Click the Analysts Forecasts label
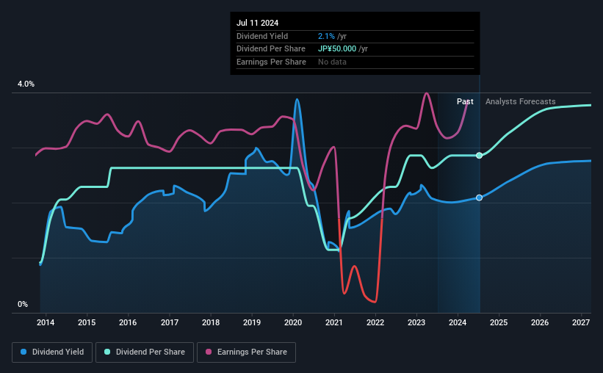The height and width of the screenshot is (373, 603). point(520,101)
